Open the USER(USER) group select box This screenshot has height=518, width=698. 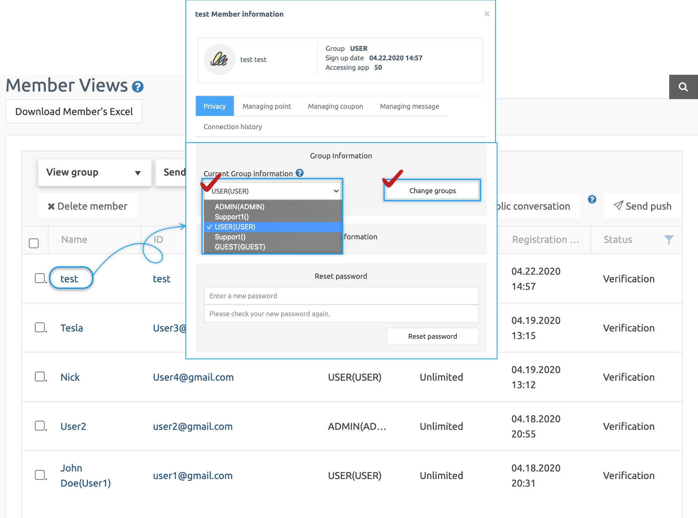coord(272,191)
